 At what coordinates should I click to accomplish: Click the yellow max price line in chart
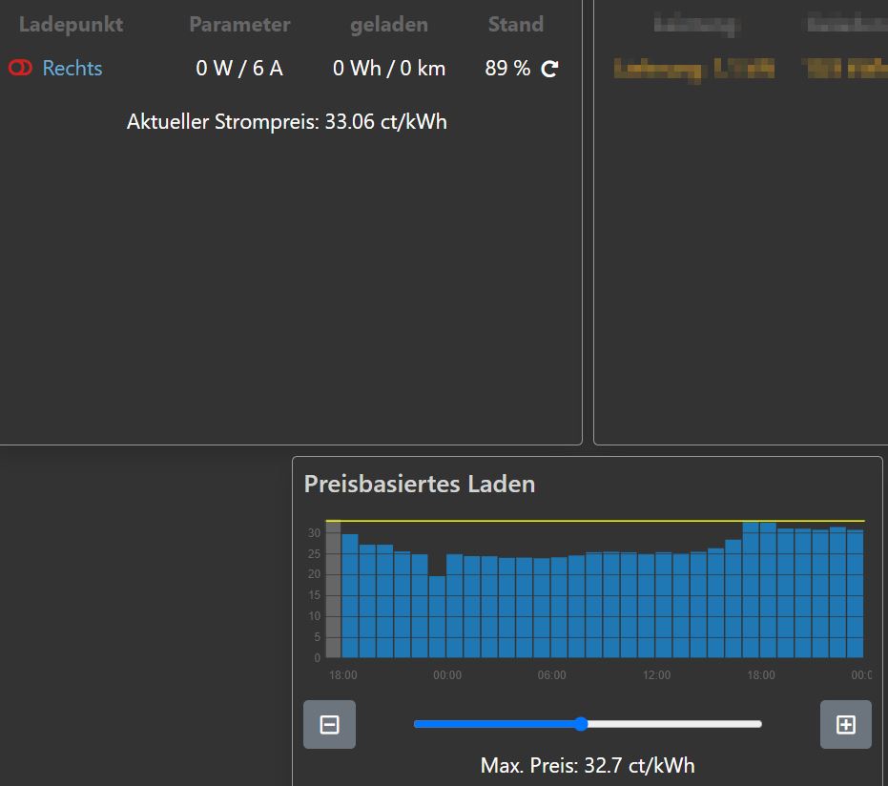tap(534, 521)
